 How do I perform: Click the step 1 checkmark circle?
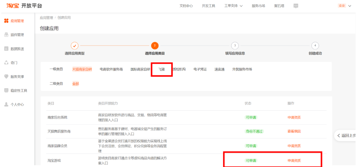tap(75, 46)
